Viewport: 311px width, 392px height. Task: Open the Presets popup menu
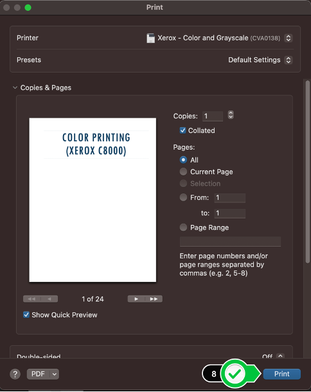click(x=289, y=60)
